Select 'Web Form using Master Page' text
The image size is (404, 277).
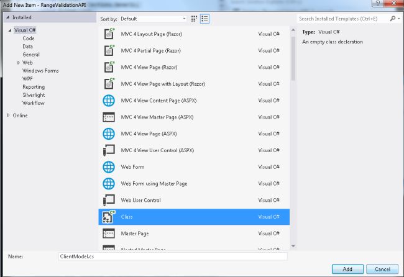coord(154,184)
